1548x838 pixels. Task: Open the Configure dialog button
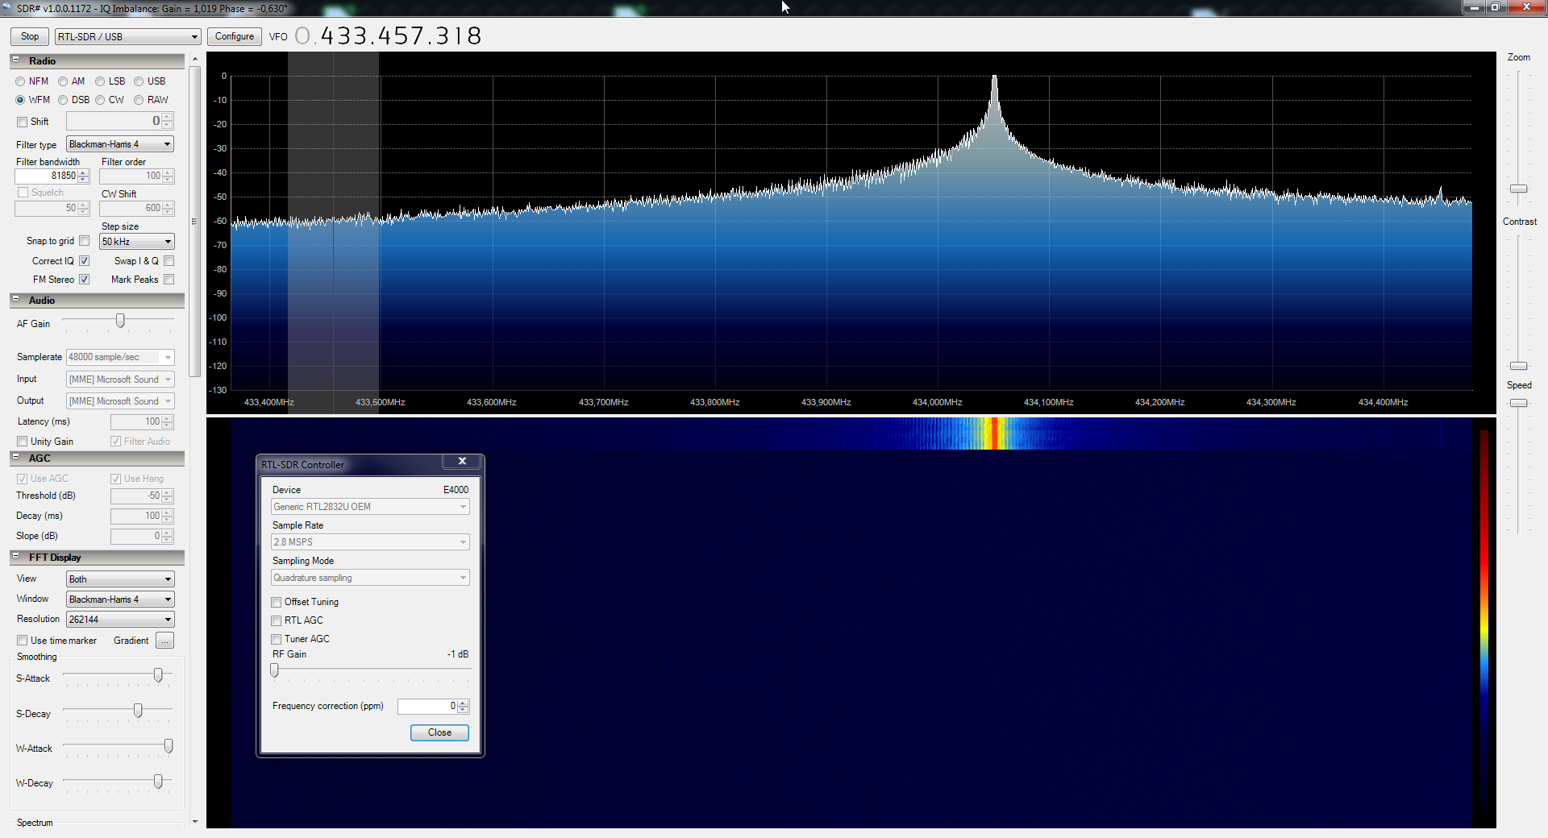tap(235, 37)
